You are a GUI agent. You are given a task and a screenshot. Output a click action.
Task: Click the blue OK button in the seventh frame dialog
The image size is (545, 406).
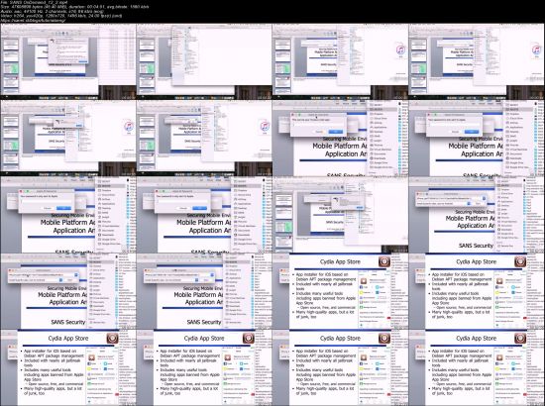[335, 132]
